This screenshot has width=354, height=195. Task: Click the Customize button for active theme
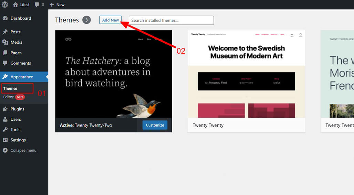point(155,125)
